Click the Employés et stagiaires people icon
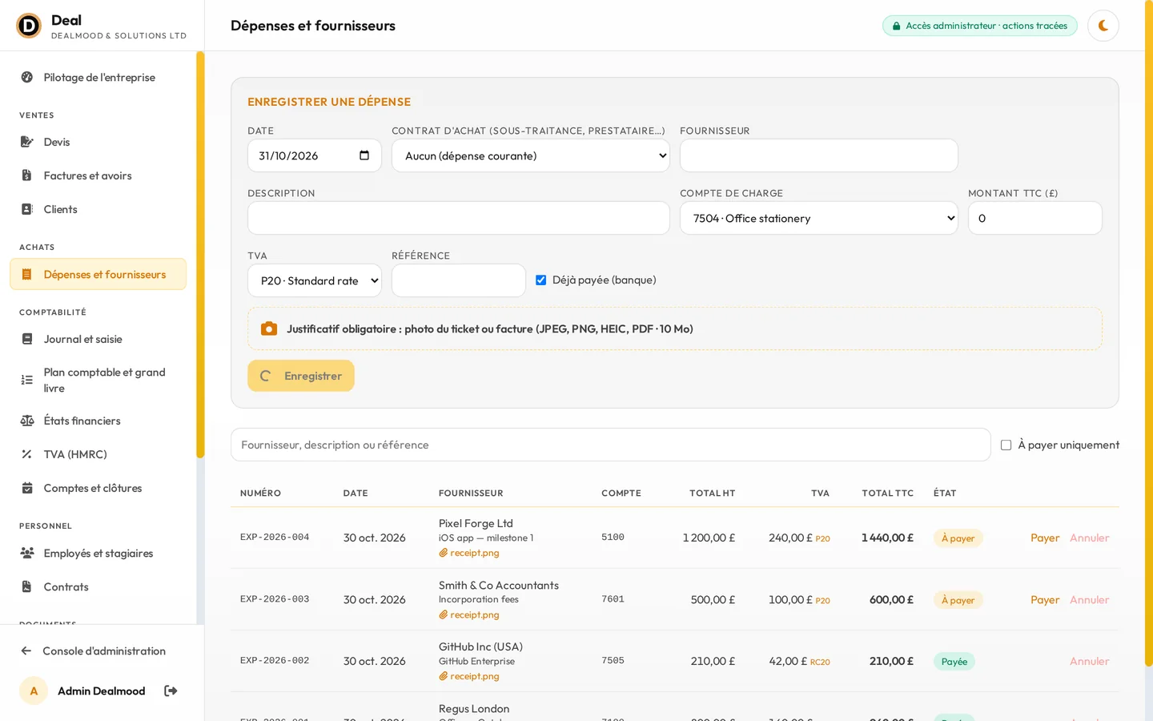 [27, 553]
